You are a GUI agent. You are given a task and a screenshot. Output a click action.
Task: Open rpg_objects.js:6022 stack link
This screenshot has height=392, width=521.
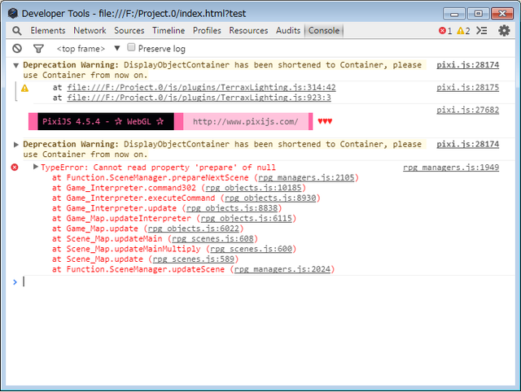(x=194, y=229)
